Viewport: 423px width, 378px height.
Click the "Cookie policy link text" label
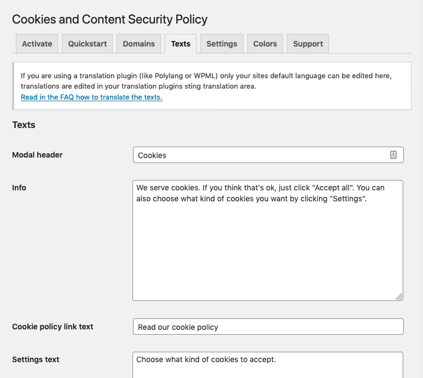point(53,327)
